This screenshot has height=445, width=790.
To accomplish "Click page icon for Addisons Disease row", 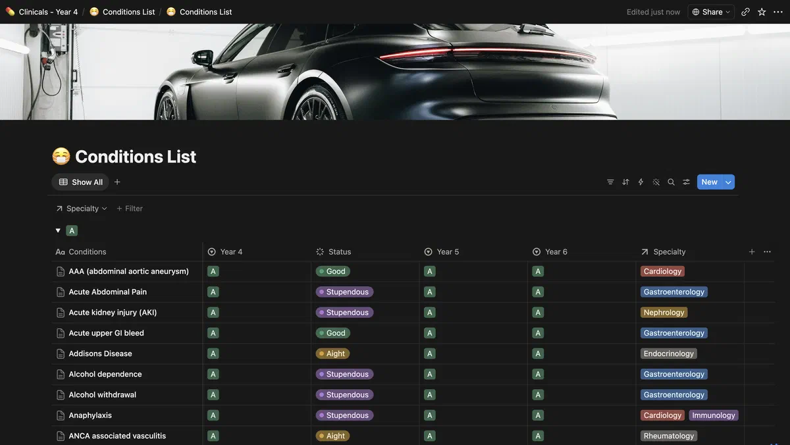I will point(61,353).
